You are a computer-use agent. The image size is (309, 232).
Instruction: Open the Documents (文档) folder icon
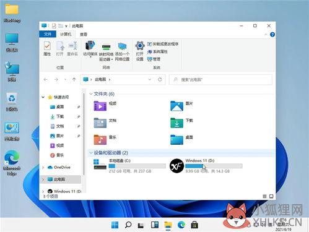100,123
